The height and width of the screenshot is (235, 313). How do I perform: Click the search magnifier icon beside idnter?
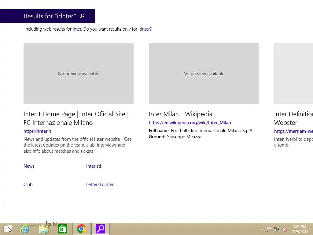click(82, 16)
